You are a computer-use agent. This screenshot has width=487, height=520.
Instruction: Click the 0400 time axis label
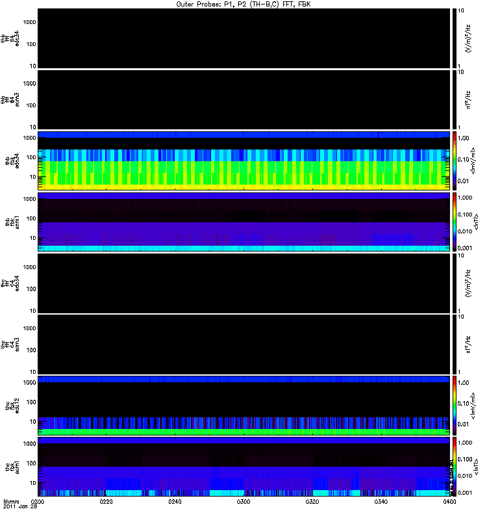point(449,501)
